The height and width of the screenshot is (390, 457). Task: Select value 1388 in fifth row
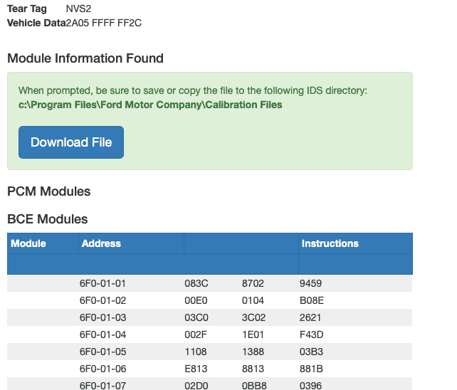click(253, 352)
